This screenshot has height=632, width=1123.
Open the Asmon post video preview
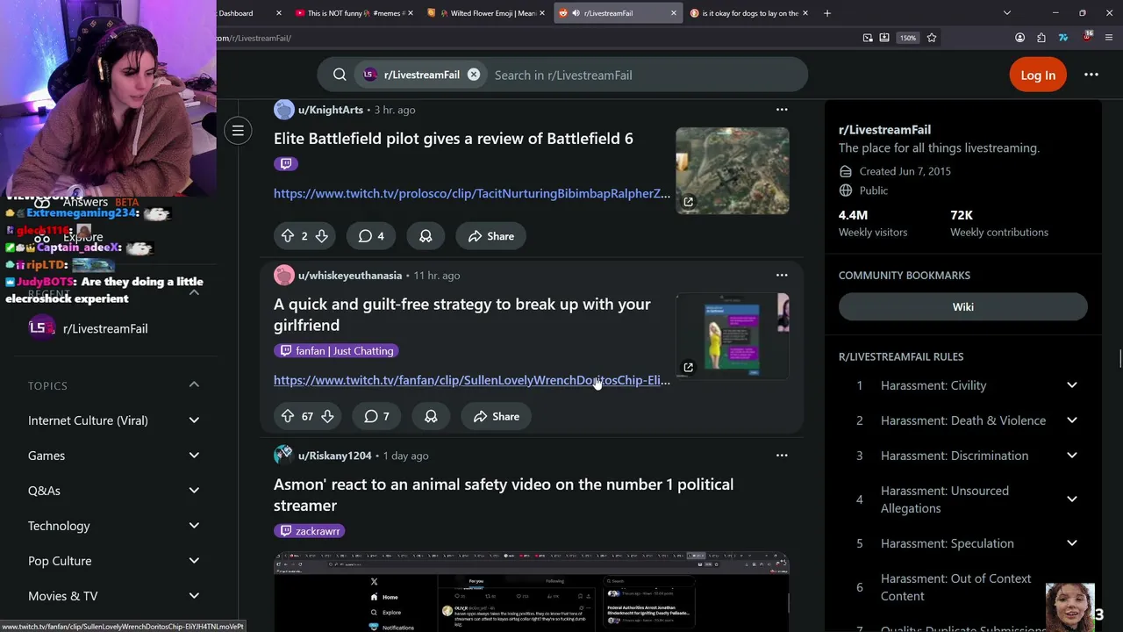pyautogui.click(x=532, y=592)
